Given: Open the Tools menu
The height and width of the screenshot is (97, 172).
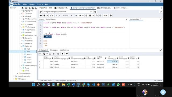Looking at the screenshot, I should pos(40,4).
